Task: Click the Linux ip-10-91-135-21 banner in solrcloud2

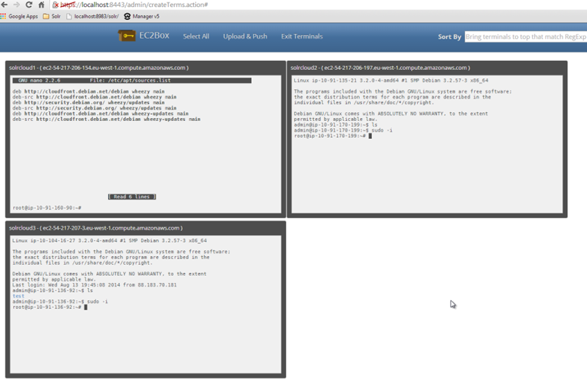Action: click(x=391, y=80)
